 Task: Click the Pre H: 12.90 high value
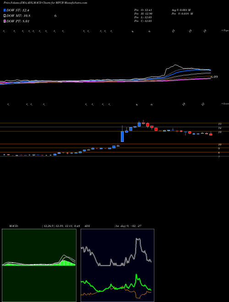point(143,14)
